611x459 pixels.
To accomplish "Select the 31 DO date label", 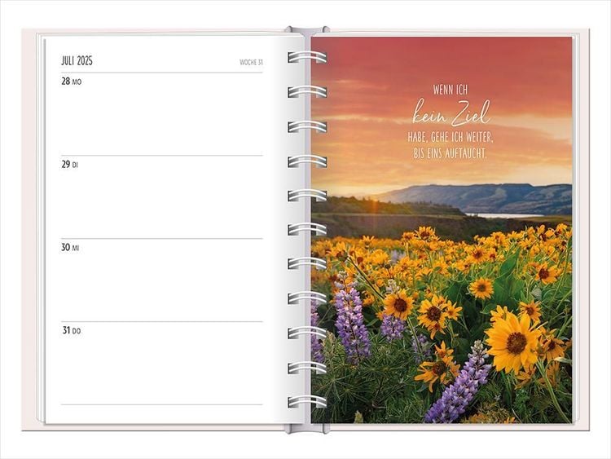I will (72, 331).
